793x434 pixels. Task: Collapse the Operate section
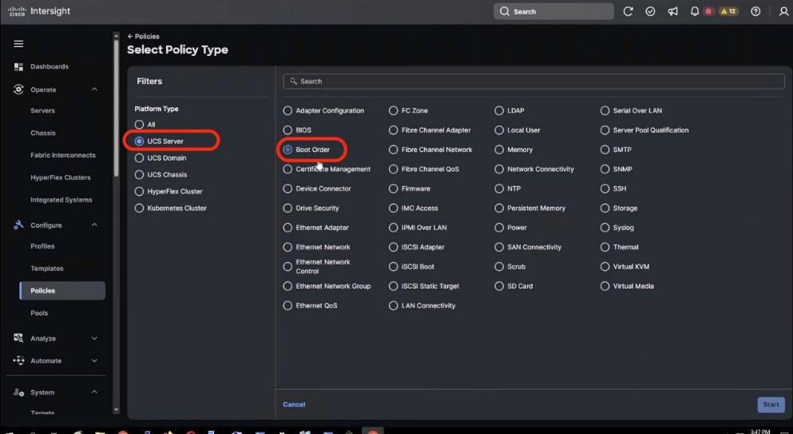(94, 90)
